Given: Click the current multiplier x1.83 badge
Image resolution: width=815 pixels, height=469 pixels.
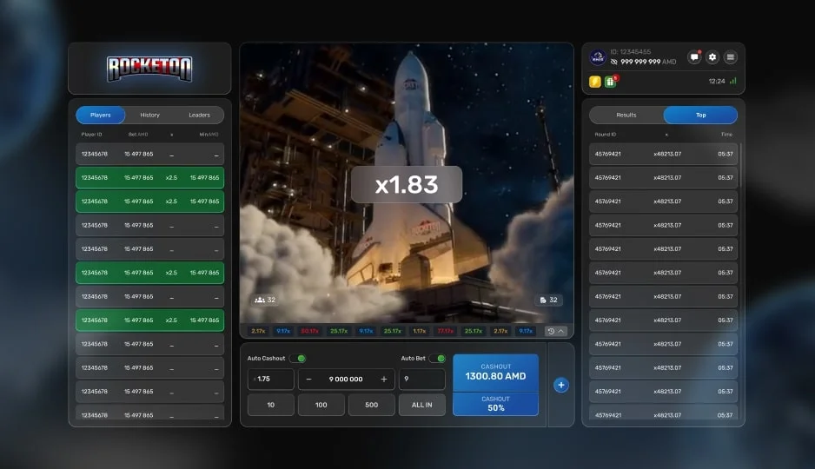Looking at the screenshot, I should coord(407,184).
